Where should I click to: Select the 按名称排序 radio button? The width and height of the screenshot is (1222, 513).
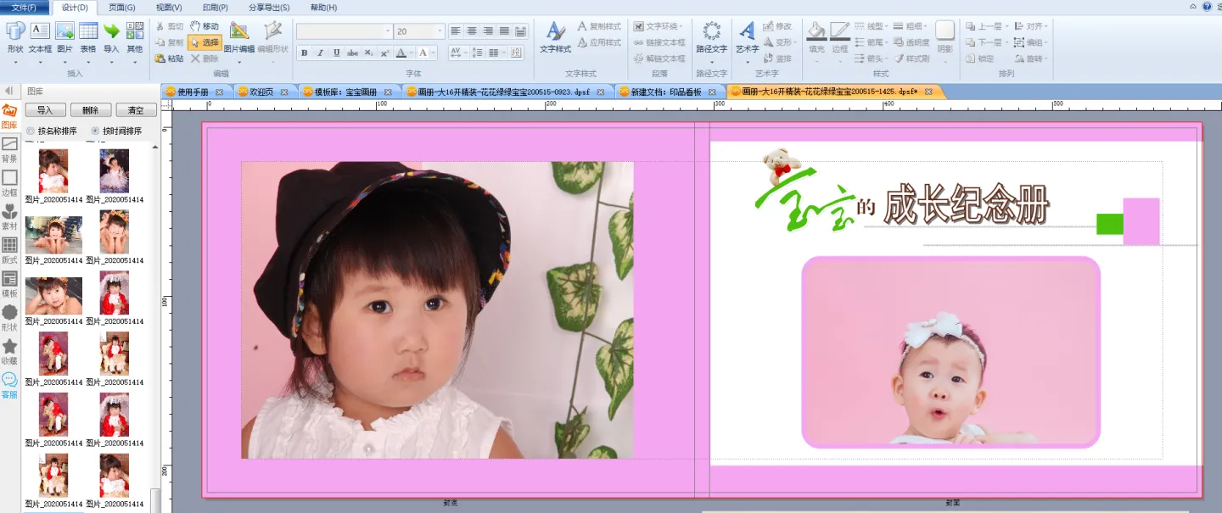coord(31,131)
